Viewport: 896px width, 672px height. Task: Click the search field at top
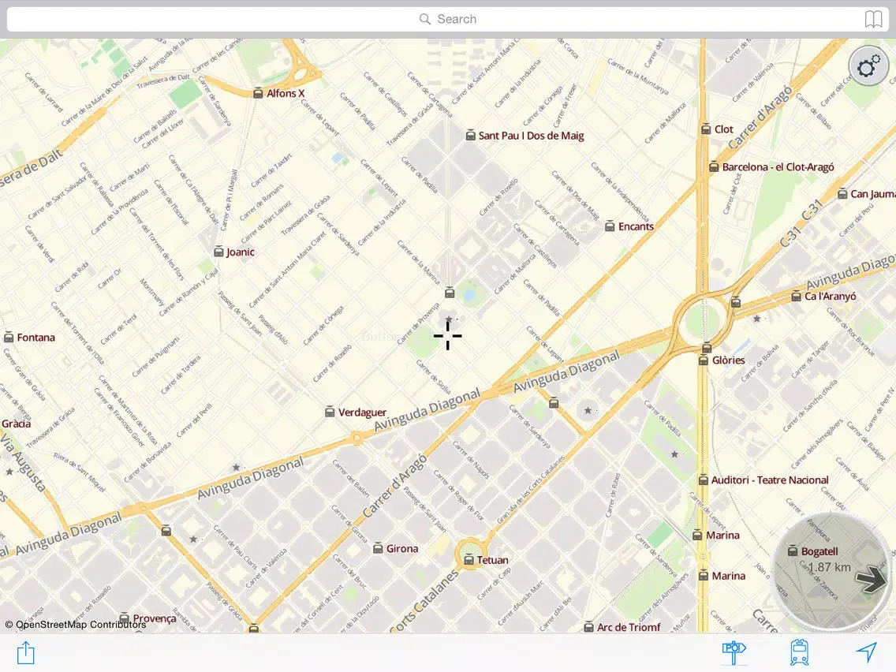click(448, 19)
